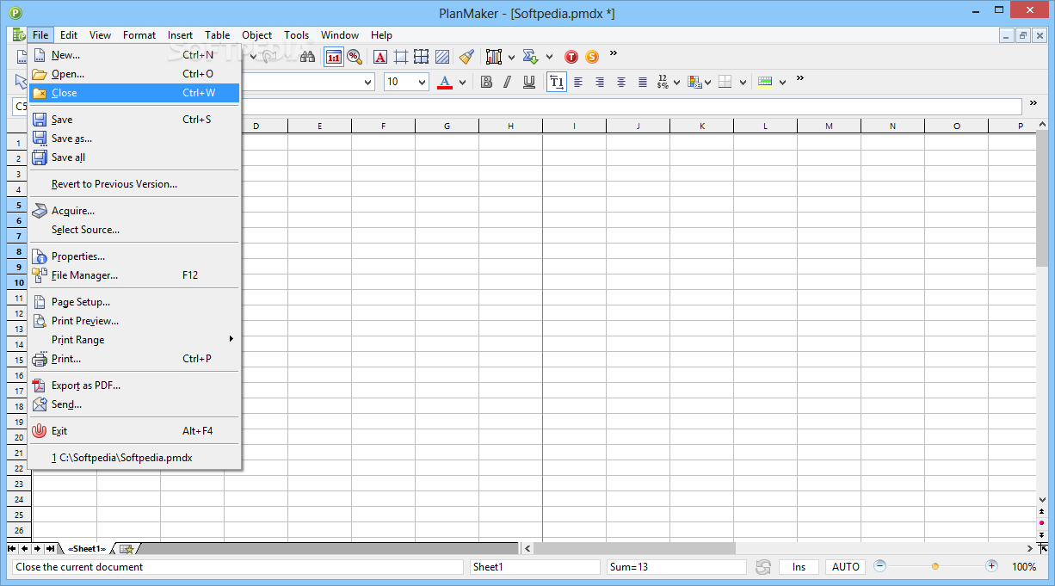Launch TextMaker via red T icon
Image resolution: width=1055 pixels, height=586 pixels.
(571, 57)
